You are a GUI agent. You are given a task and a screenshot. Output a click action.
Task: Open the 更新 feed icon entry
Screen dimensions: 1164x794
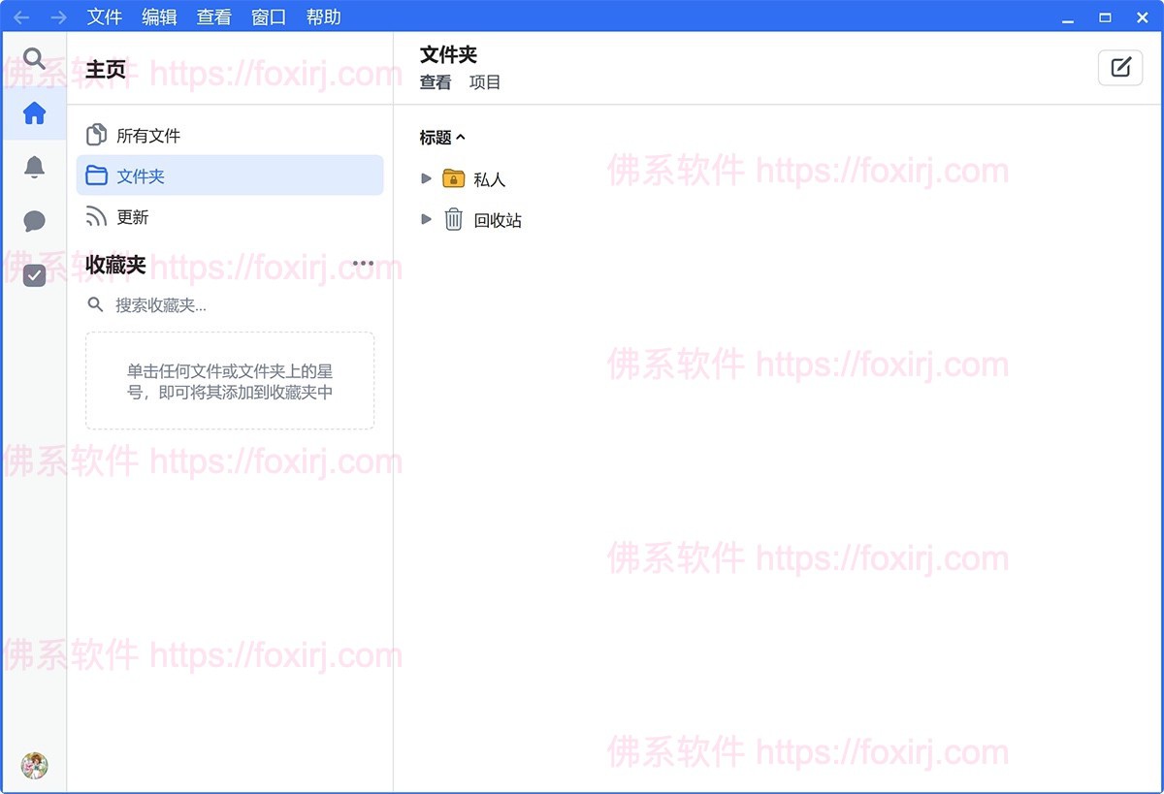point(95,216)
